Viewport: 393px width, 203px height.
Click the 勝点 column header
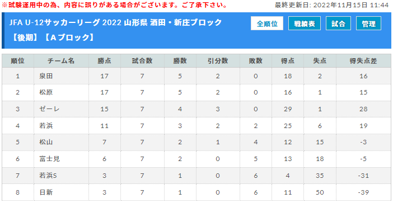click(x=105, y=61)
